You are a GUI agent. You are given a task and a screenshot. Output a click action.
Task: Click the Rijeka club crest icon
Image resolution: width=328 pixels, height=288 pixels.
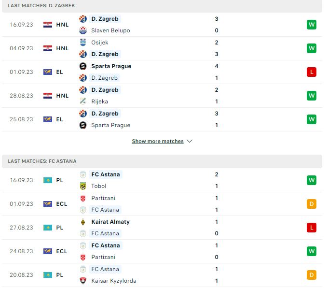click(x=83, y=101)
